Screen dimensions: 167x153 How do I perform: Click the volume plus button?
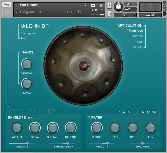pyautogui.click(x=160, y=15)
